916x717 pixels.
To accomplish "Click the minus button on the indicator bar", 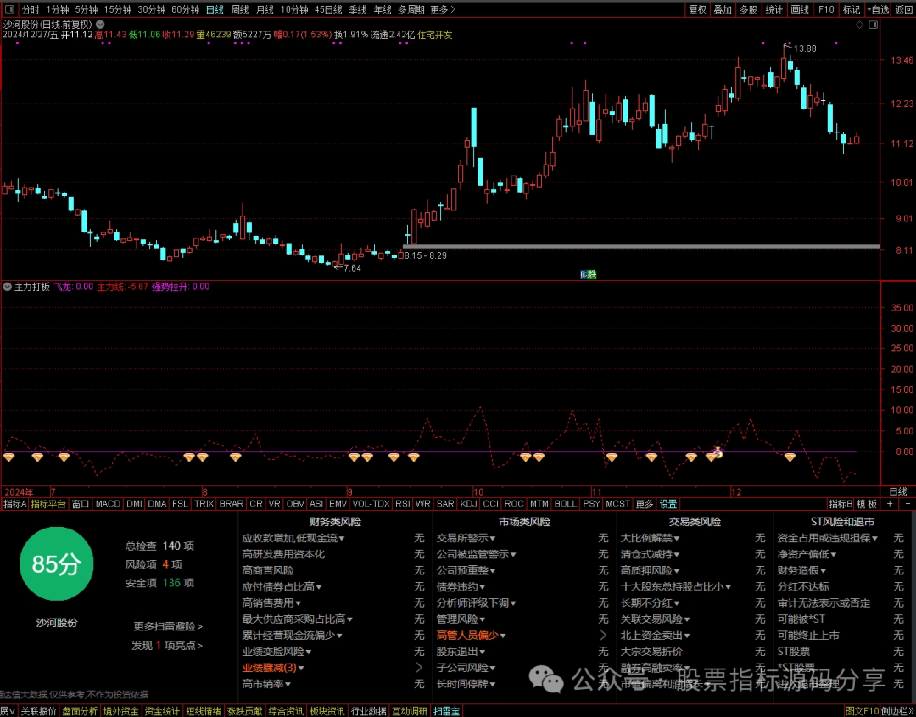I will coord(908,504).
